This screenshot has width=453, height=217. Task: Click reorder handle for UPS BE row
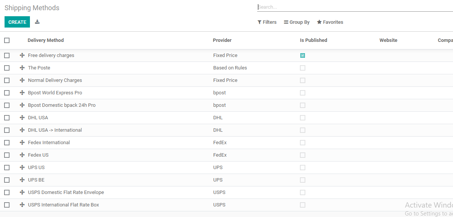point(22,180)
